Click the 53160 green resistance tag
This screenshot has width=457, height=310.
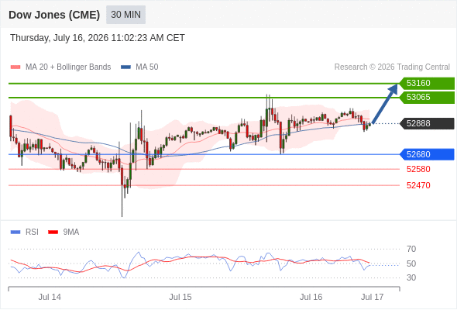(427, 84)
